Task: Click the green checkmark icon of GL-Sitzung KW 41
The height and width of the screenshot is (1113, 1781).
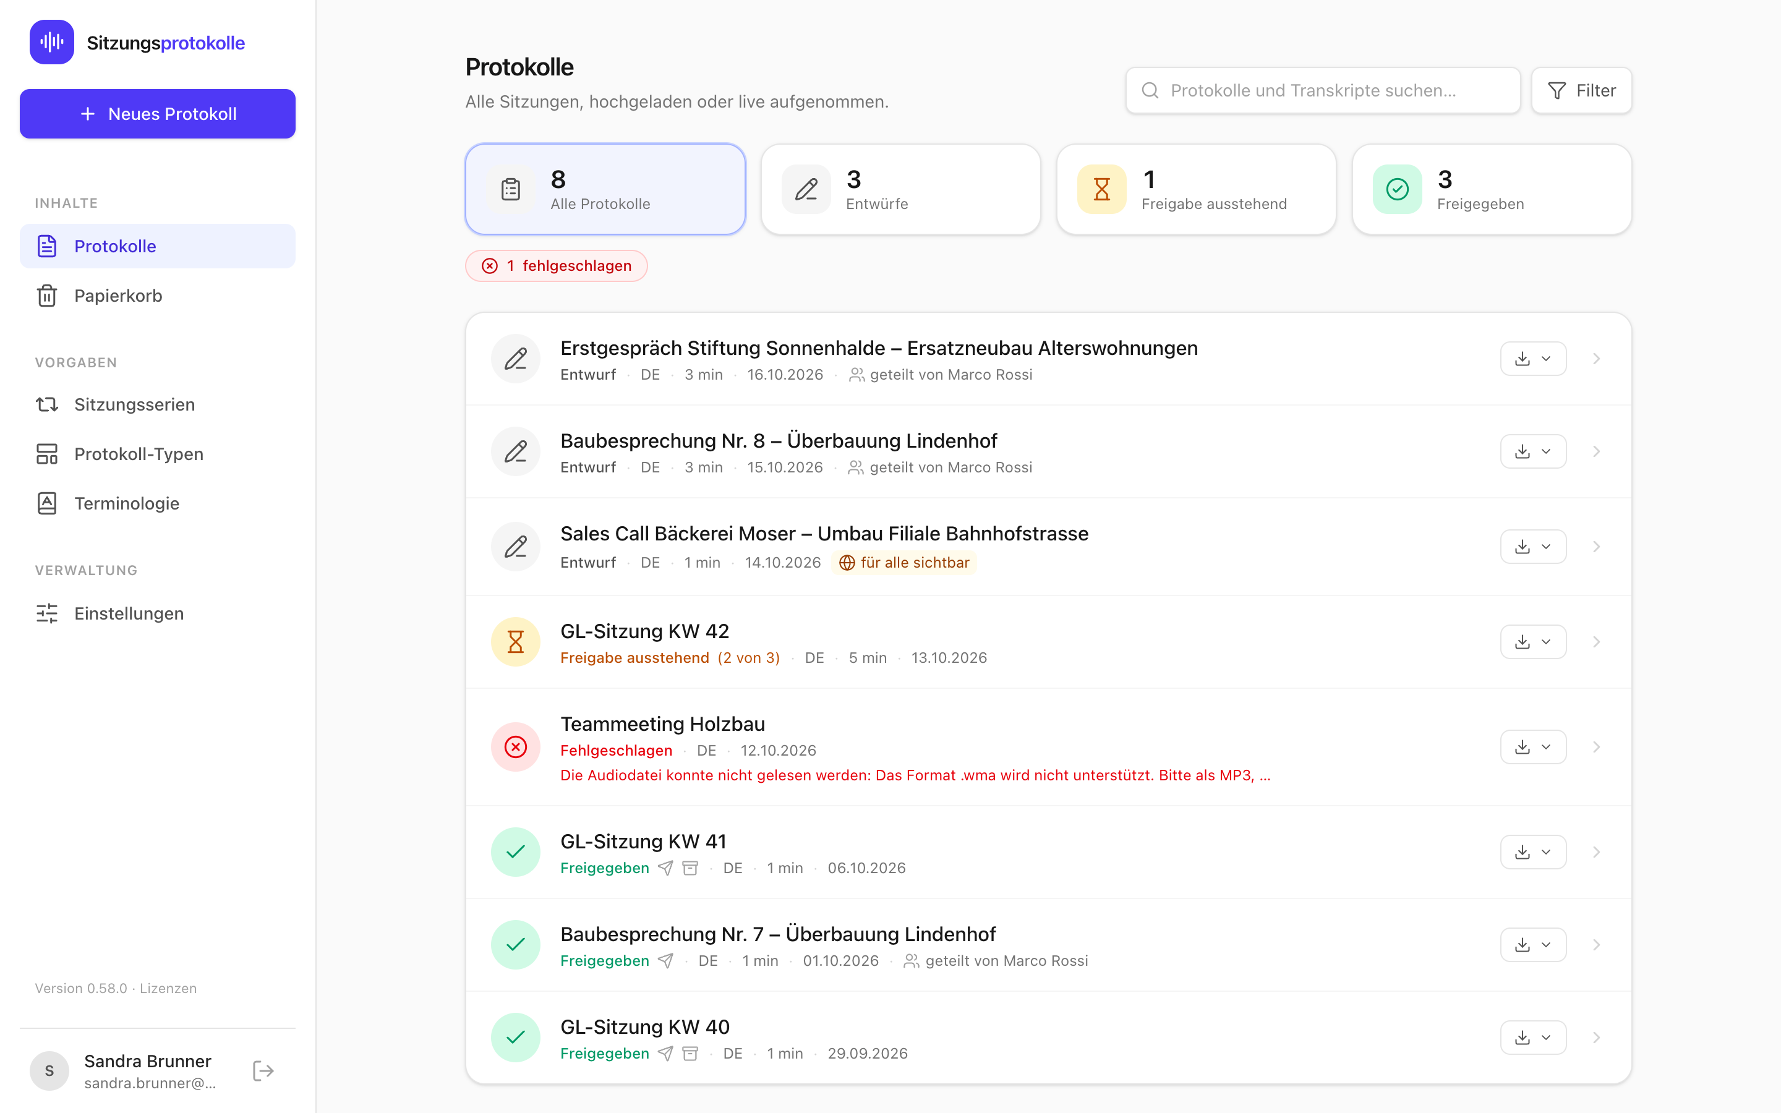Action: [x=515, y=851]
